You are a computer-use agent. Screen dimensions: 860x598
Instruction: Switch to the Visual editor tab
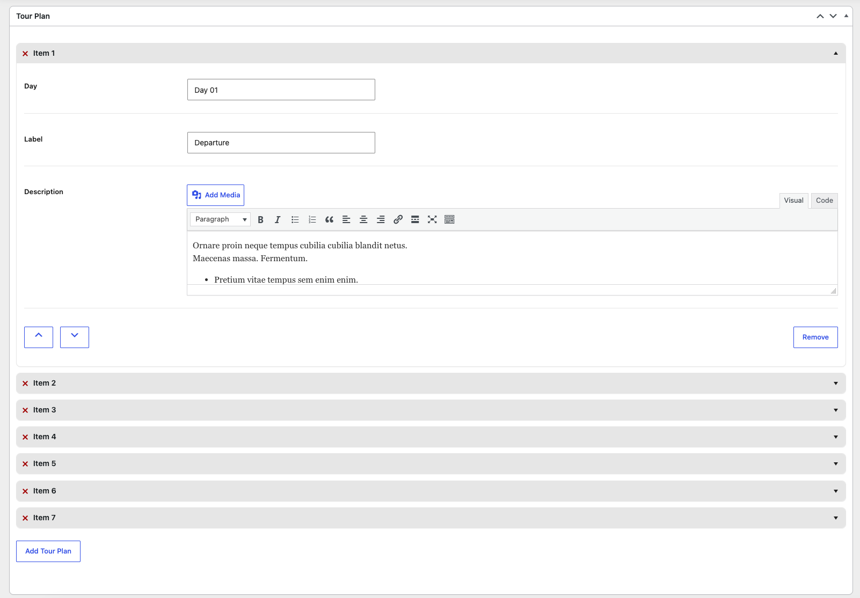pos(793,201)
